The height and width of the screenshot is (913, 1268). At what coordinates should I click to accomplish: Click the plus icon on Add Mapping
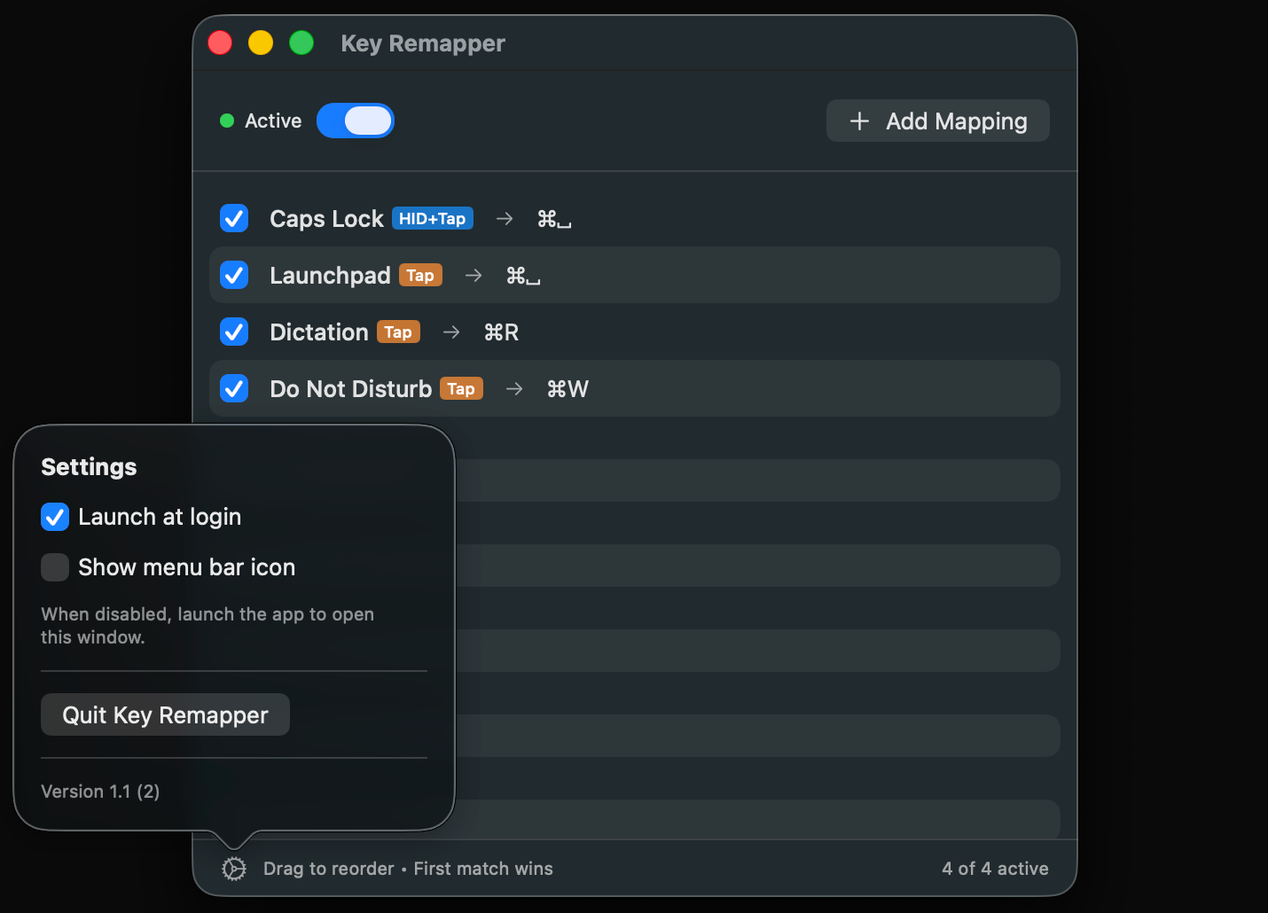(x=858, y=121)
